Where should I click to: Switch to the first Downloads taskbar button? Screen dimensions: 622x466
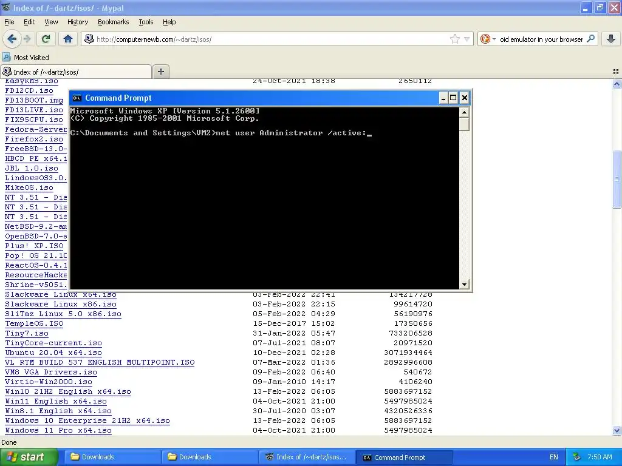point(112,457)
